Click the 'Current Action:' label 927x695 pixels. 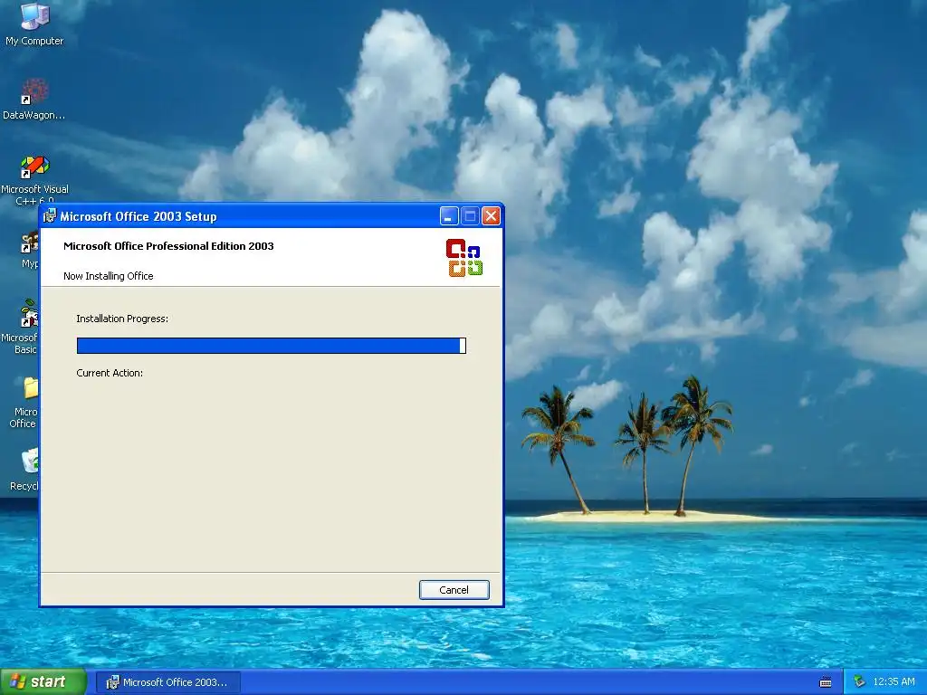[110, 373]
